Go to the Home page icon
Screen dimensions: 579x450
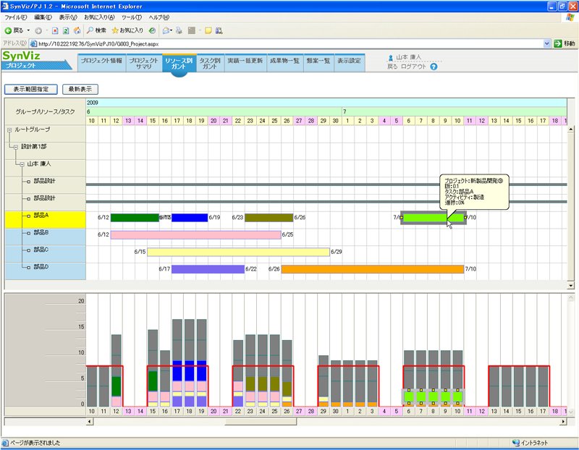pyautogui.click(x=77, y=30)
